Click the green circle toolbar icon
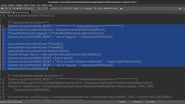This screenshot has height=104, width=185. point(42,8)
